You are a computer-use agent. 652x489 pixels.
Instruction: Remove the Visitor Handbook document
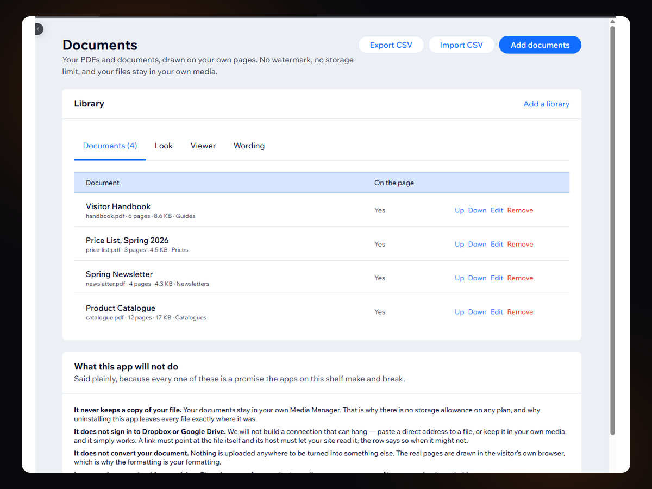pos(520,210)
